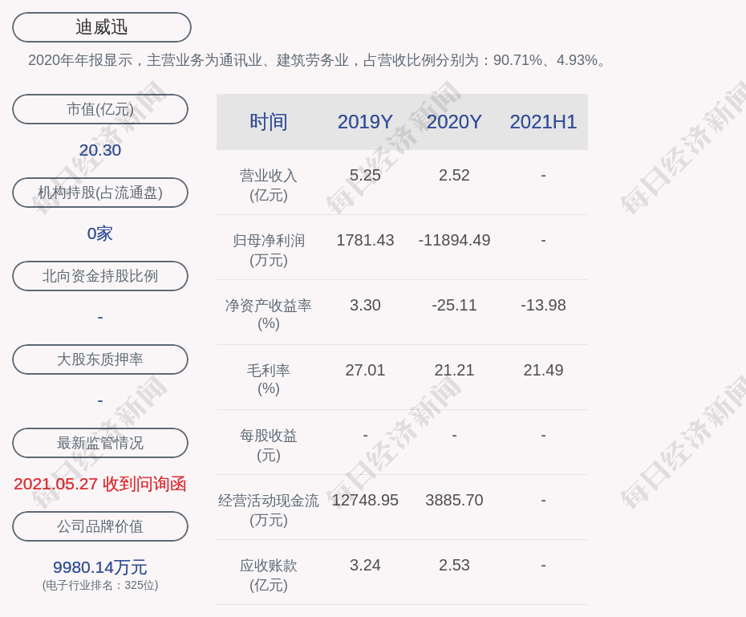Select the 2021H1 ROE value -13.98
The height and width of the screenshot is (617, 746).
[543, 305]
